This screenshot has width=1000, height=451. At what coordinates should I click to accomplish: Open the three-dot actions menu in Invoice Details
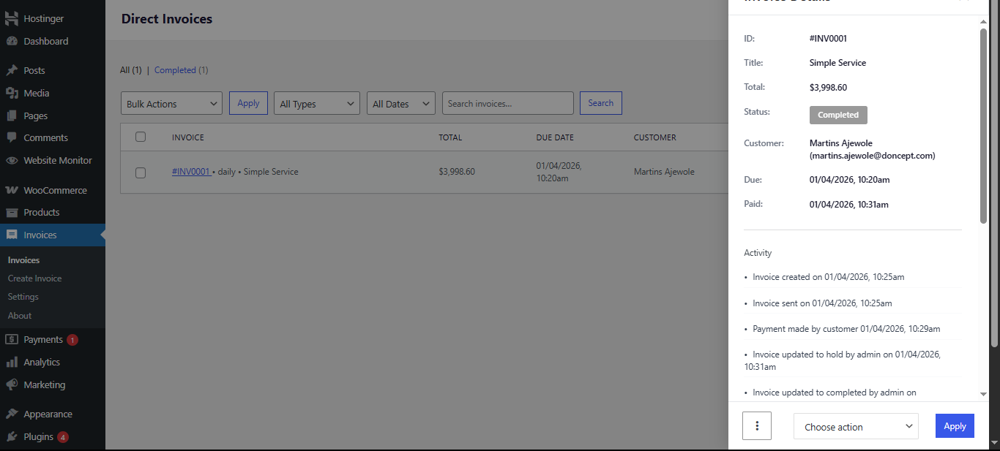pyautogui.click(x=756, y=425)
